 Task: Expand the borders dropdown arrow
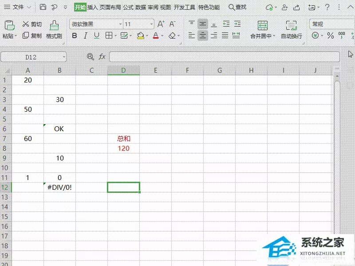(x=115, y=36)
